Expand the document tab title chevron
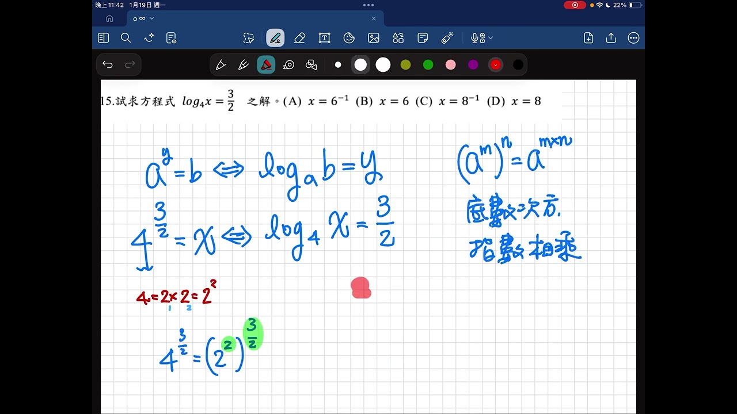737x414 pixels. coord(152,18)
